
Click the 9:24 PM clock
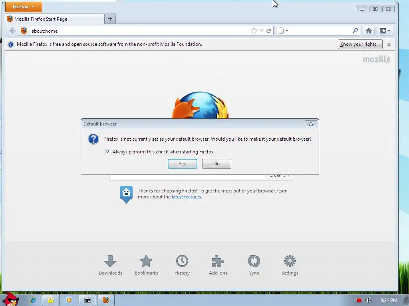[389, 300]
